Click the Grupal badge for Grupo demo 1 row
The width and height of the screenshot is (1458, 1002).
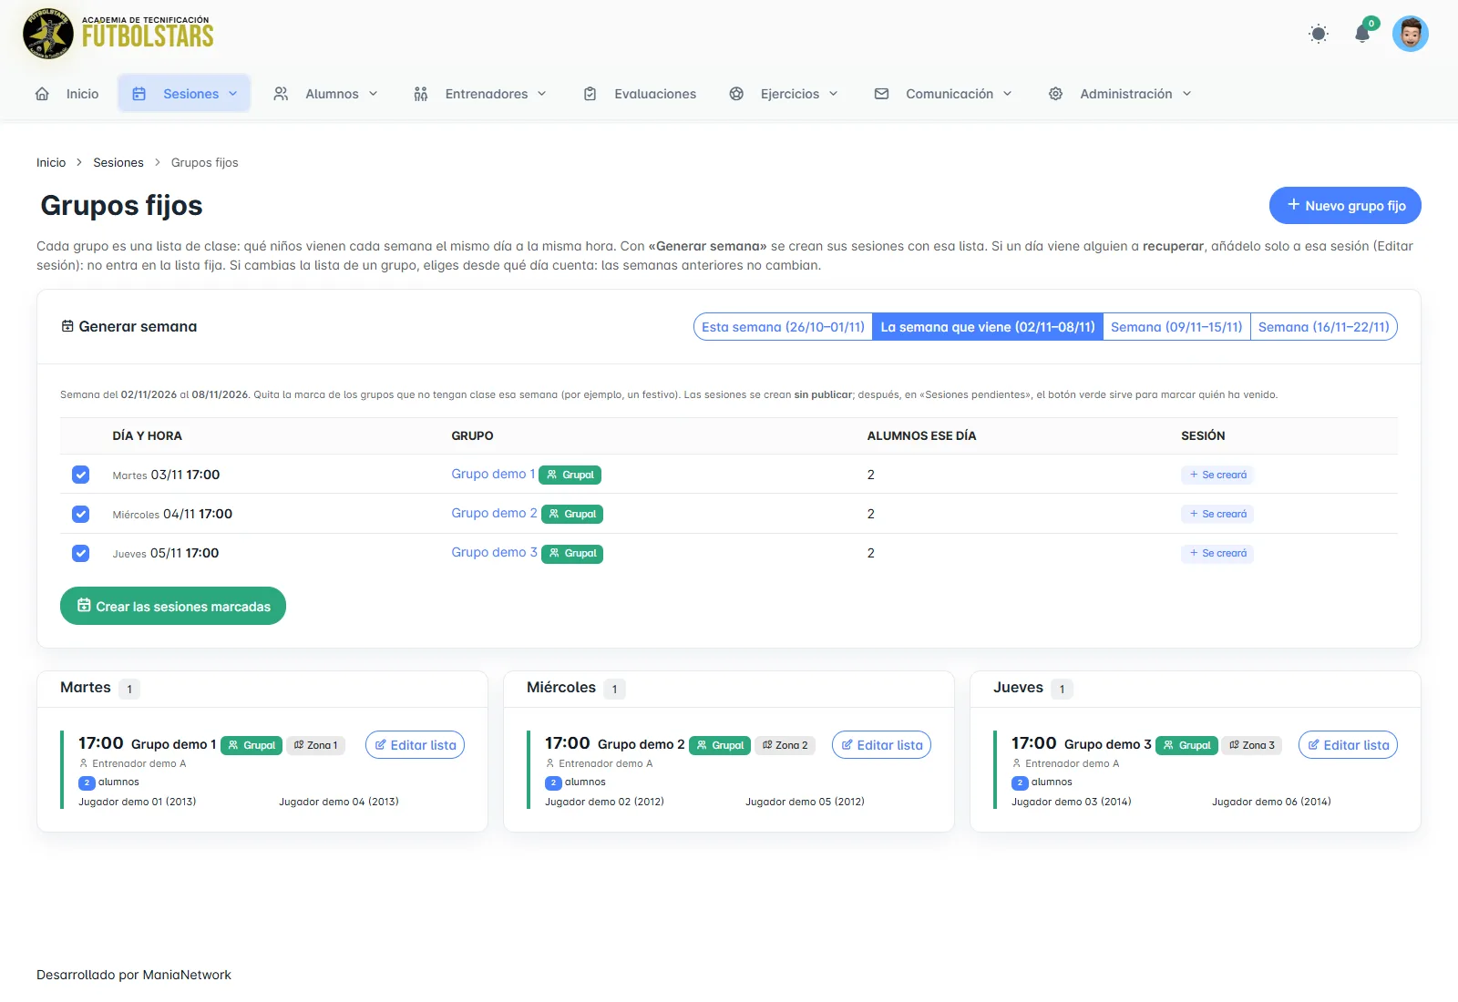point(570,475)
